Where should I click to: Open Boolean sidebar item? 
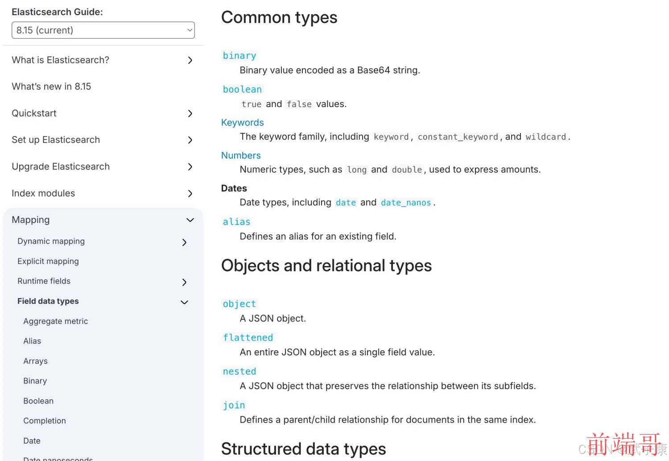(x=38, y=401)
